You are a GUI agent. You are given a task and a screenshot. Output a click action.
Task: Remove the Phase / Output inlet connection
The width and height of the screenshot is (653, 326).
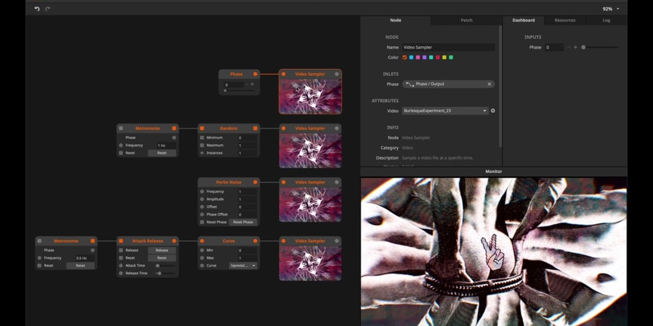[489, 84]
